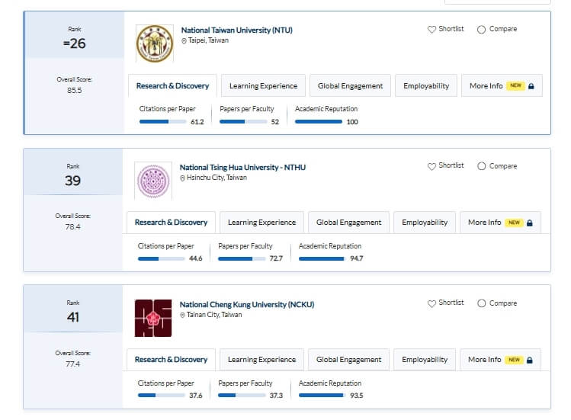Click NCKU's Papers per Faculty bar showing 37.3
The height and width of the screenshot is (420, 571).
point(242,396)
